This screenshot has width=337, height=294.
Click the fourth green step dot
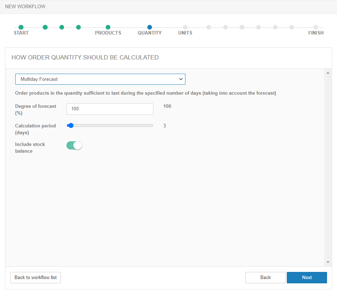(79, 27)
